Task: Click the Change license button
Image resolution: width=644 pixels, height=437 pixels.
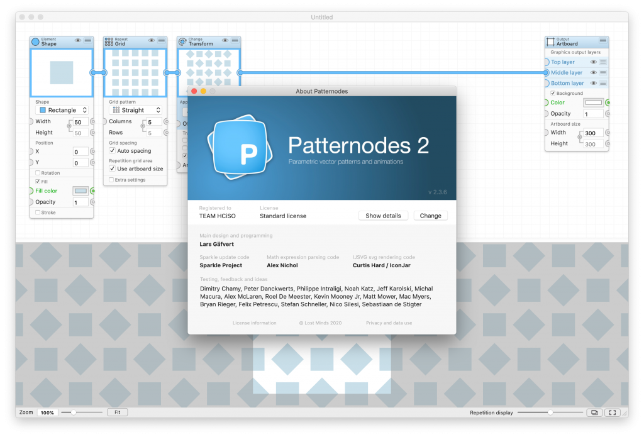Action: coord(430,216)
